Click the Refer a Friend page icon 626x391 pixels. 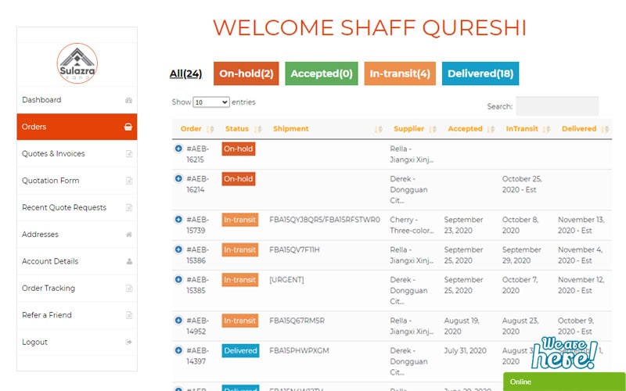[129, 315]
